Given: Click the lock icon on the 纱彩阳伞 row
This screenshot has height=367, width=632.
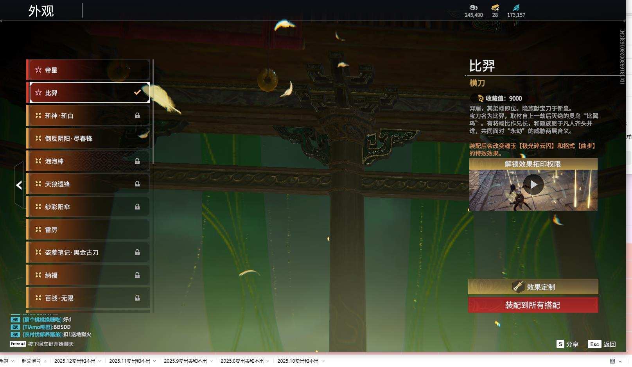Looking at the screenshot, I should pos(137,207).
